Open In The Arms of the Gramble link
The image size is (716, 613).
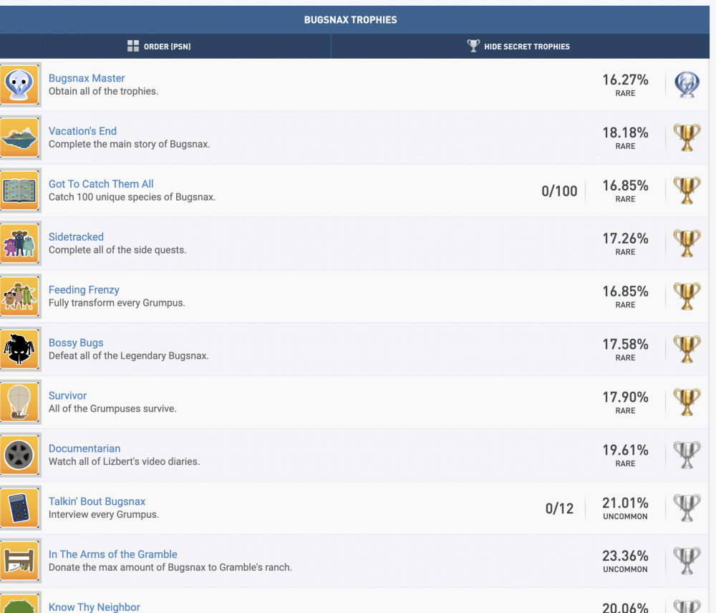[112, 554]
